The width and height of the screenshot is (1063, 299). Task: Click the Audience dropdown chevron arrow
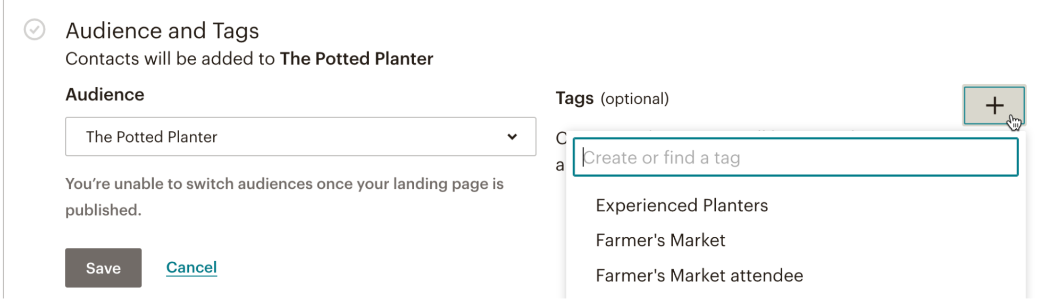coord(512,137)
